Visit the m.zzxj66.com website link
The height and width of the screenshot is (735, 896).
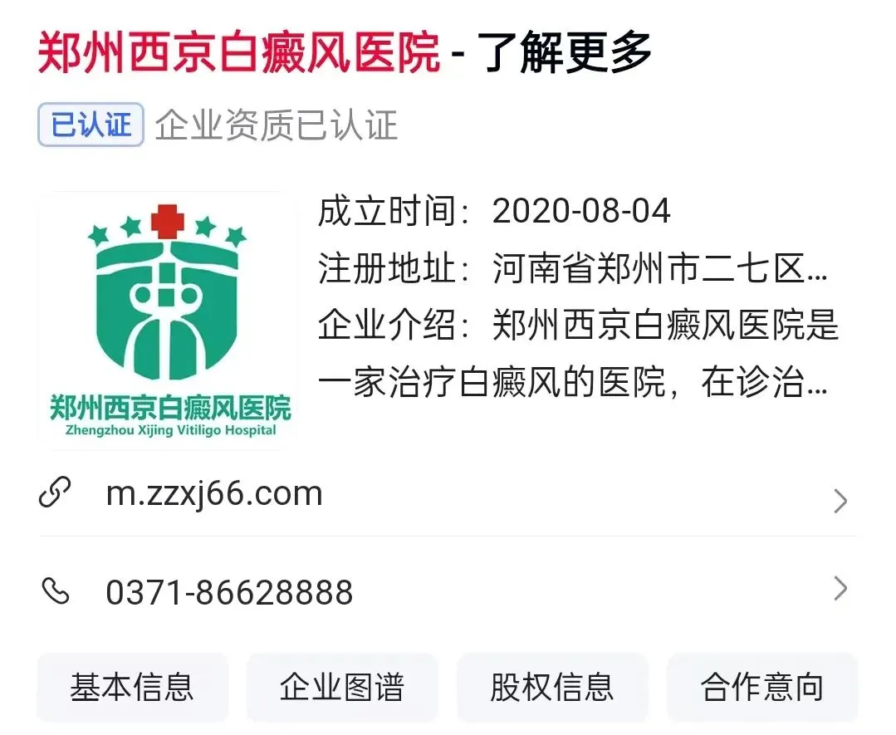point(214,493)
